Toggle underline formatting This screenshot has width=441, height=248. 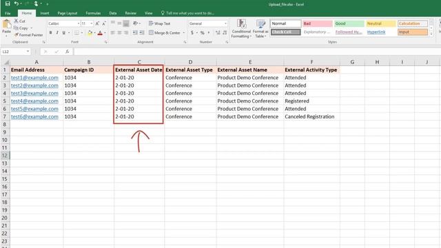64,33
